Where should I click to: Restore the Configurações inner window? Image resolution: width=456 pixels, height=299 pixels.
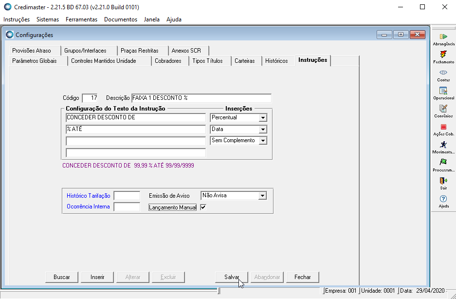(x=401, y=35)
